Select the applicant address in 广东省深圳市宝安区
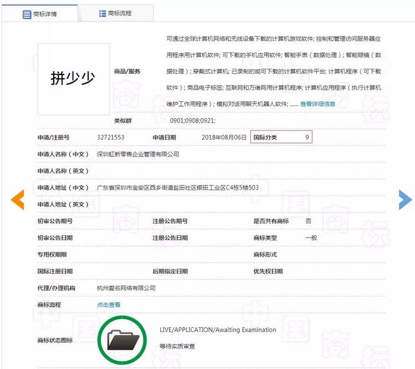Screen dimensions: 415x369 (x=178, y=188)
